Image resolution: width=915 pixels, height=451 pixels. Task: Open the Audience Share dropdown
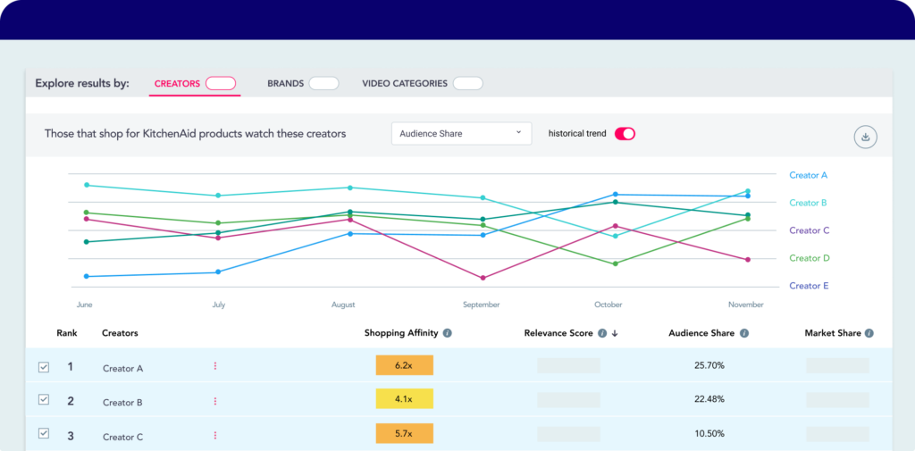[x=461, y=134]
